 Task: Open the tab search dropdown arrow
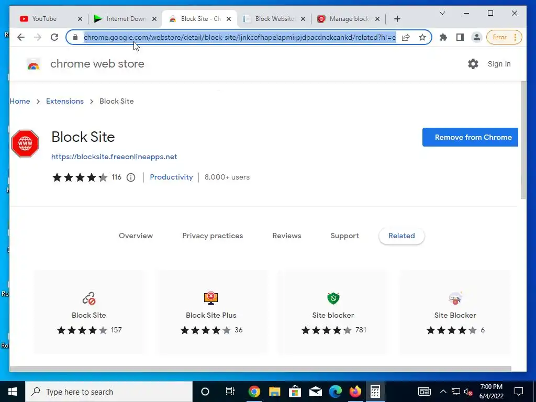pos(442,13)
